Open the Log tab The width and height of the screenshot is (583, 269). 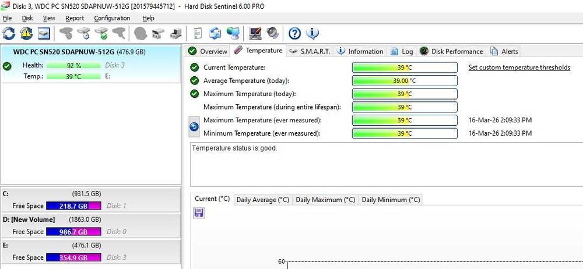402,51
